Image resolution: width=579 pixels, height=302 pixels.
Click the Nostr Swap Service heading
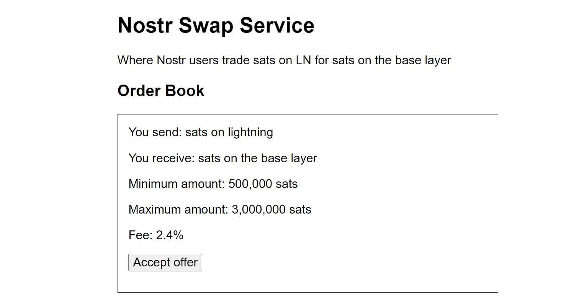coord(216,25)
